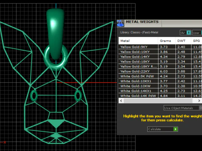Image resolution: width=202 pixels, height=151 pixels.
Task: Select the White Gold:14K PdW row
Action: (160, 96)
